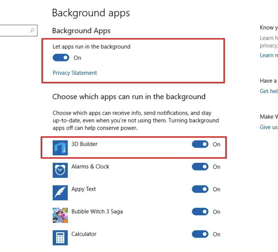Select the Calculator app icon
The image size is (278, 252).
[x=60, y=238]
